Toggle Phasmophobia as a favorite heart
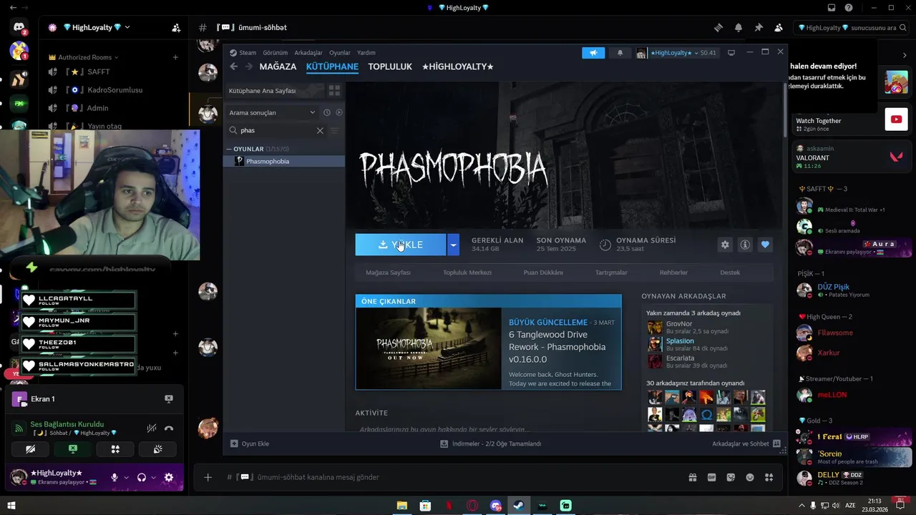Screen dimensions: 916x515 pos(765,245)
